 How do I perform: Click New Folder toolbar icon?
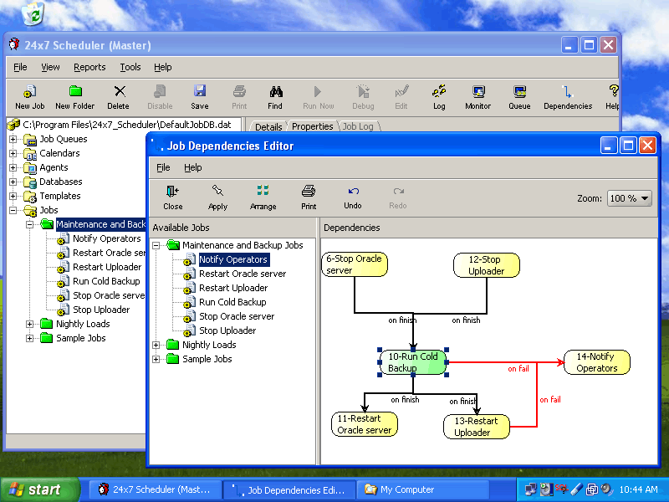(75, 91)
